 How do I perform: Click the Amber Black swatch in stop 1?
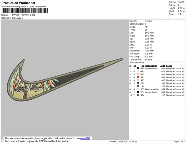click(138, 69)
